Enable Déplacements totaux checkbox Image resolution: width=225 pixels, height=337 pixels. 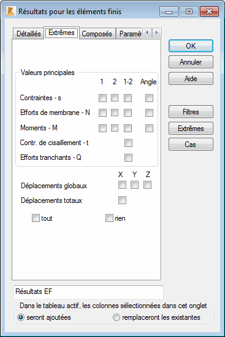point(122,200)
